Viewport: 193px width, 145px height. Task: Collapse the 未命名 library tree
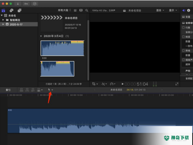(2, 15)
